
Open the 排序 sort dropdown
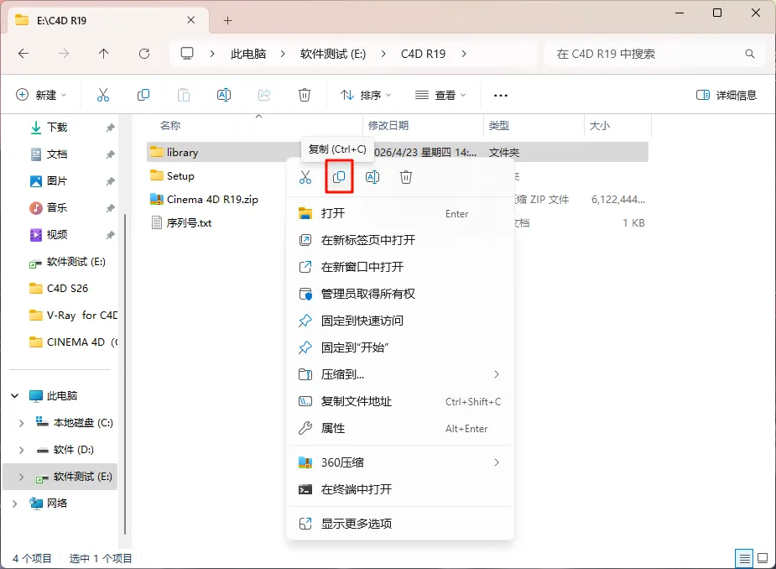(x=366, y=95)
